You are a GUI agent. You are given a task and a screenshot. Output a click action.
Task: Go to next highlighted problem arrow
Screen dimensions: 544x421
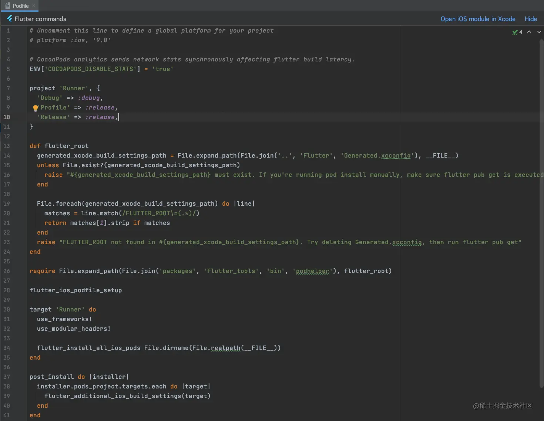[539, 32]
